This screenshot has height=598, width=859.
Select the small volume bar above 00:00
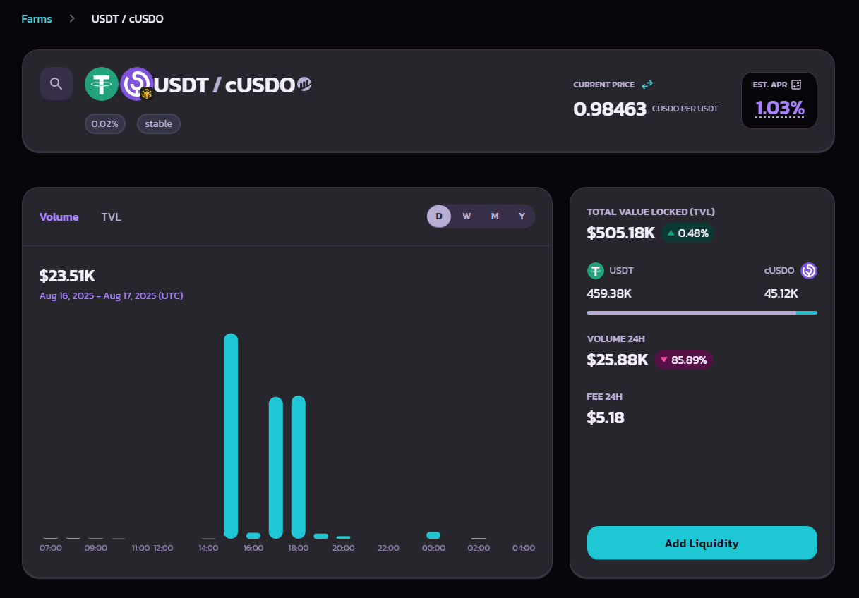(x=433, y=535)
